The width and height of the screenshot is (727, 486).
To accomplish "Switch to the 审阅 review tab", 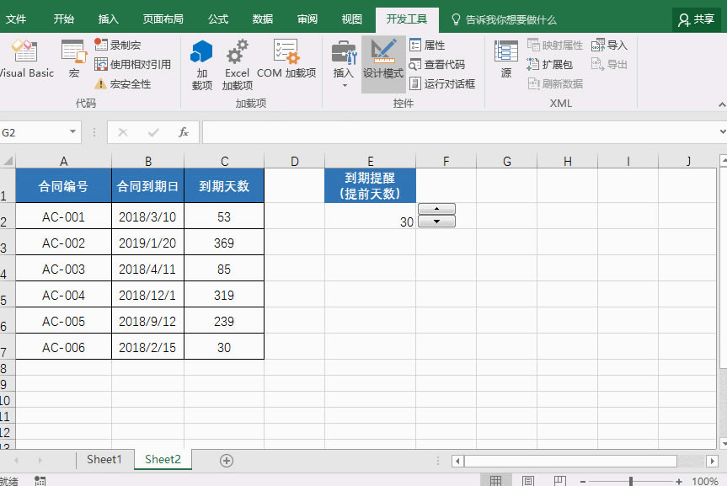I will tap(307, 19).
